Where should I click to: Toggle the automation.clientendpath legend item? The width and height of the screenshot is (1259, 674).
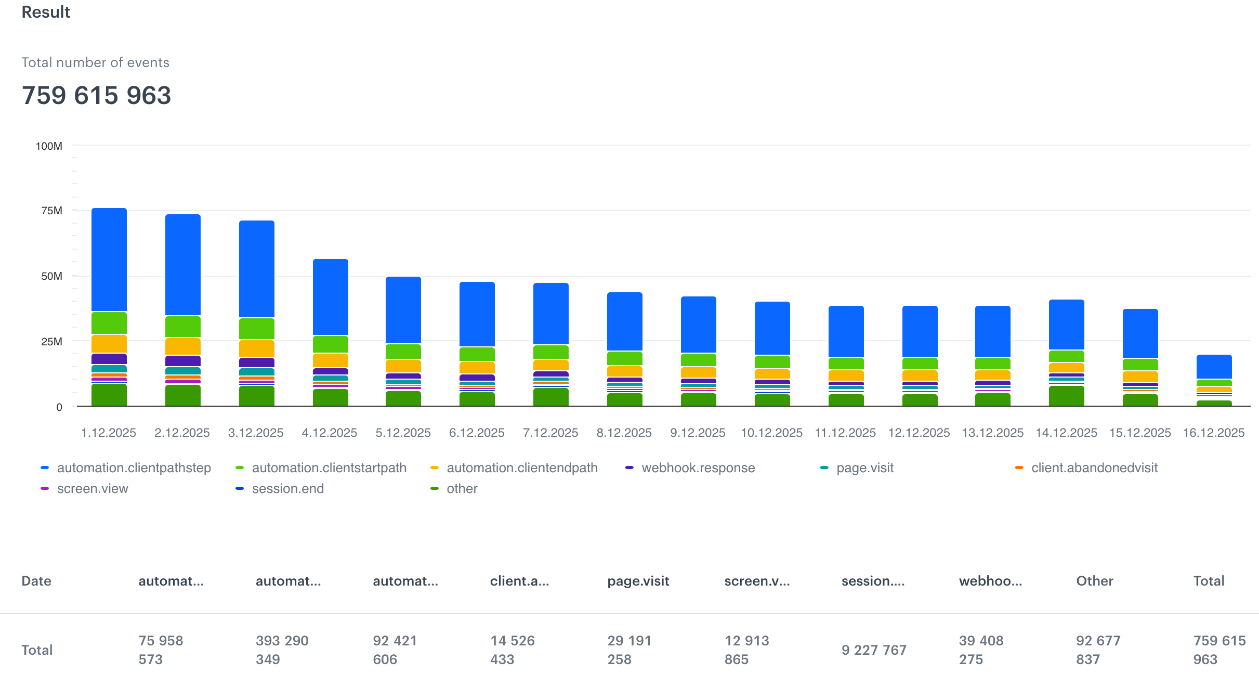pos(522,468)
